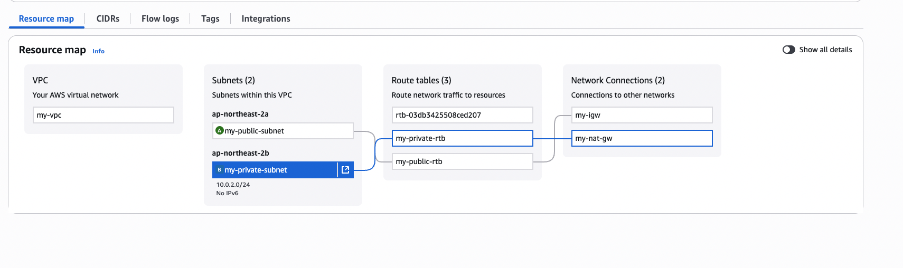Select route table rtb-03db3425508ced207
903x268 pixels.
pyautogui.click(x=462, y=115)
